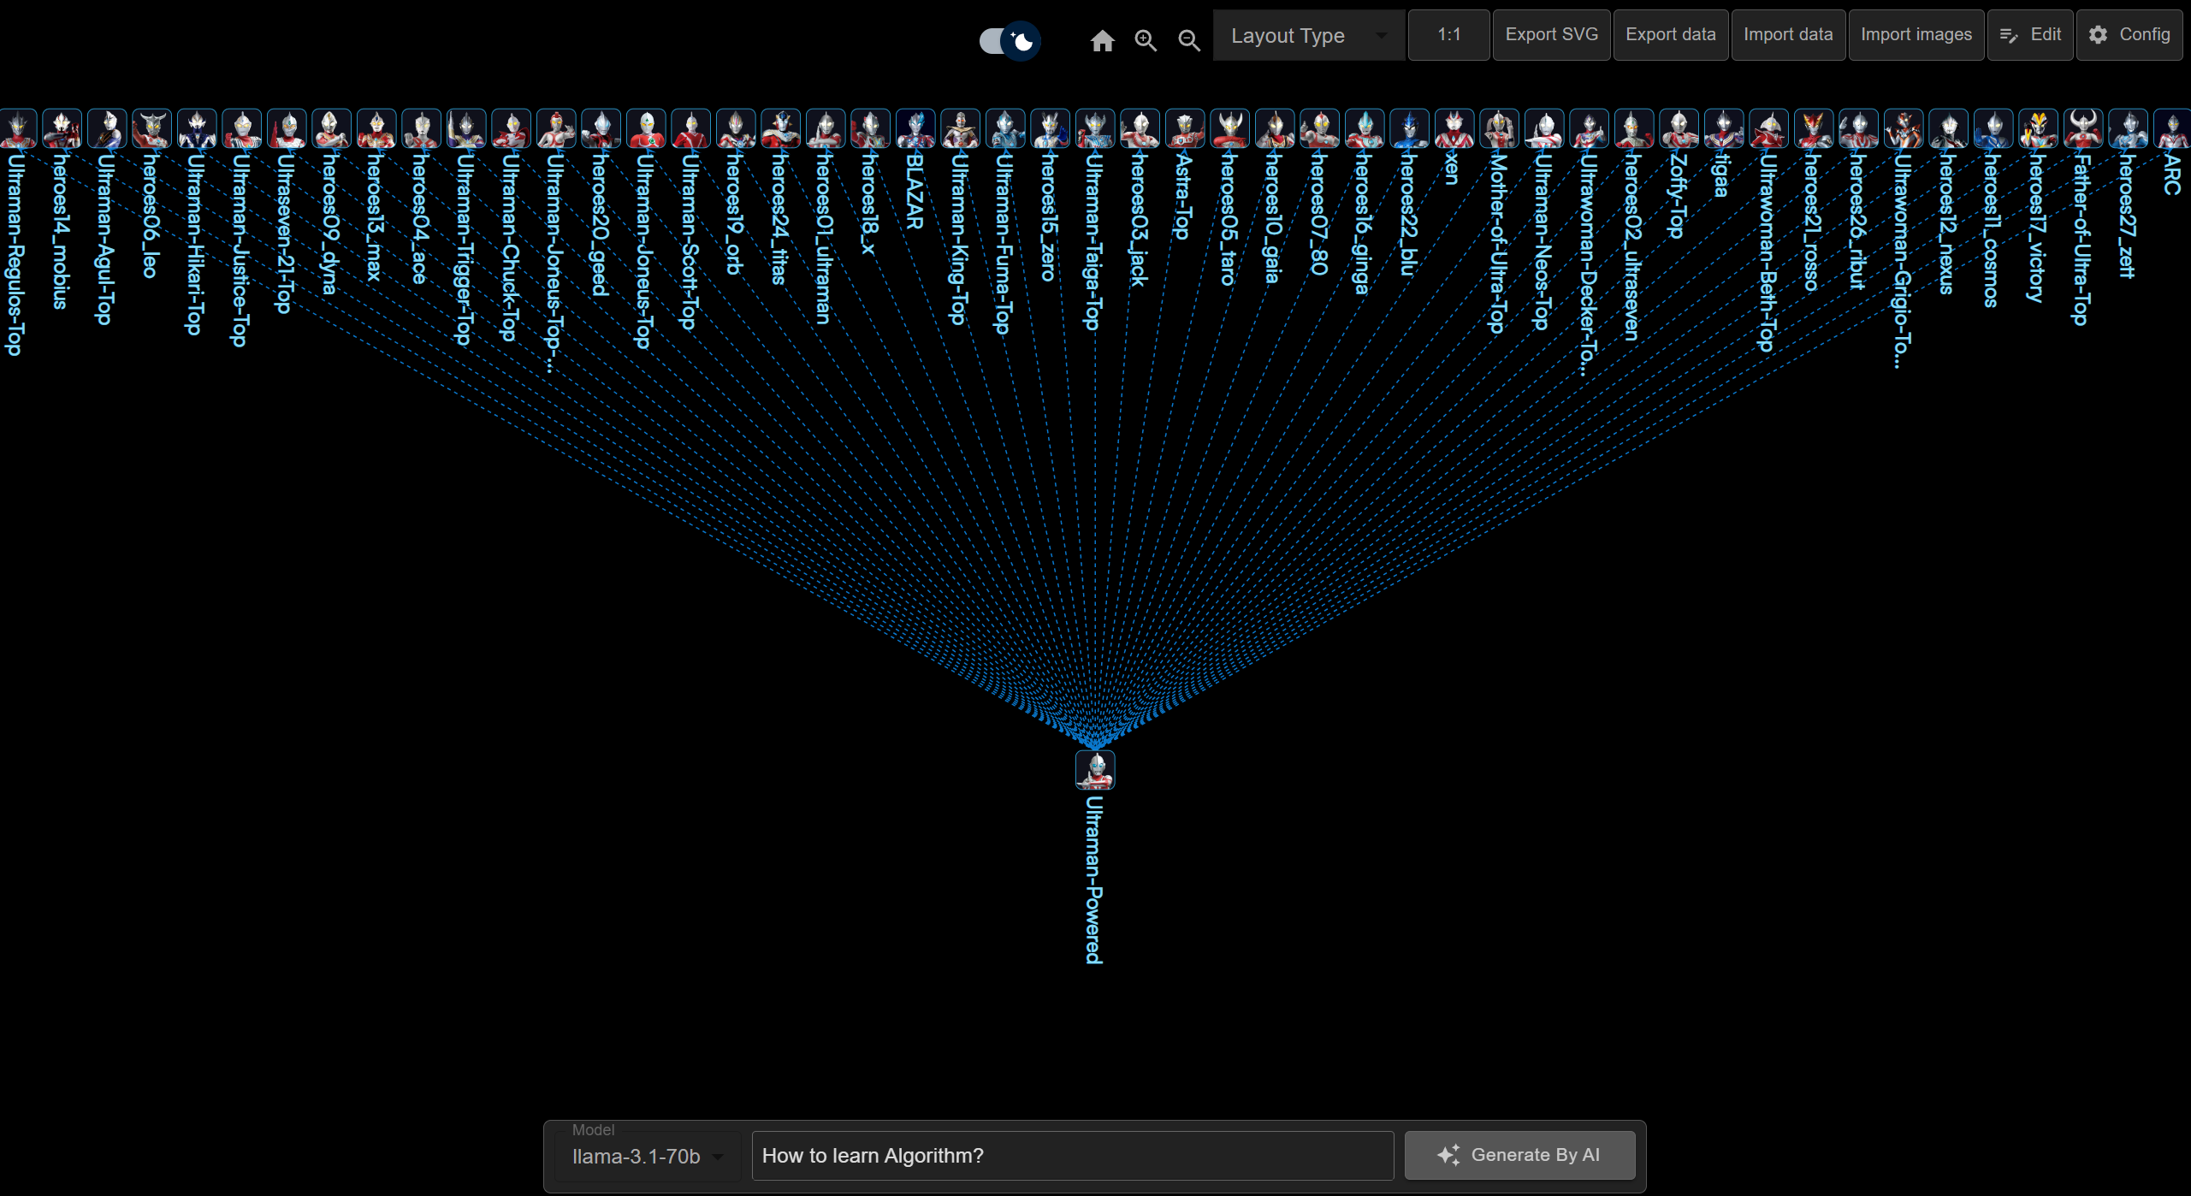Select the heroes14_mobius node icon
The image size is (2191, 1196).
click(62, 128)
